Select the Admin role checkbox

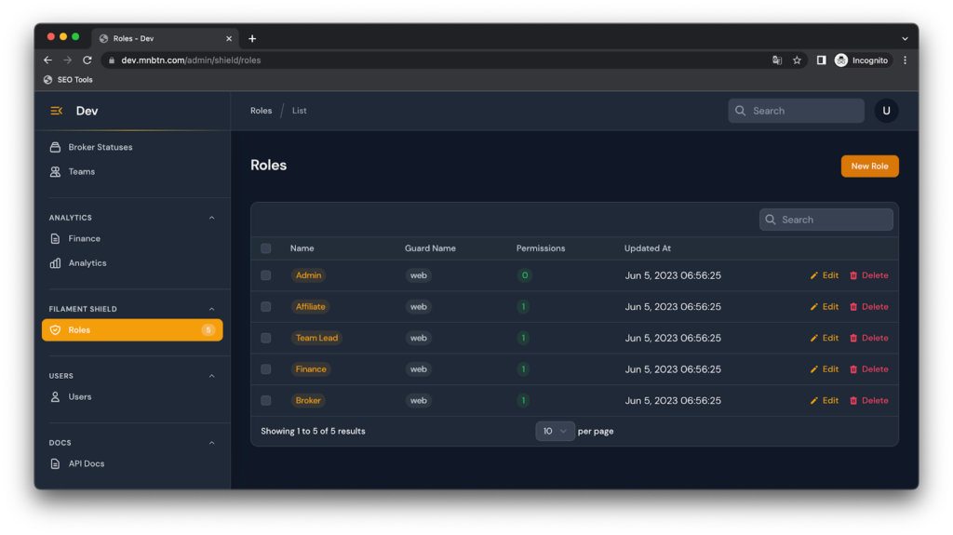(x=266, y=275)
